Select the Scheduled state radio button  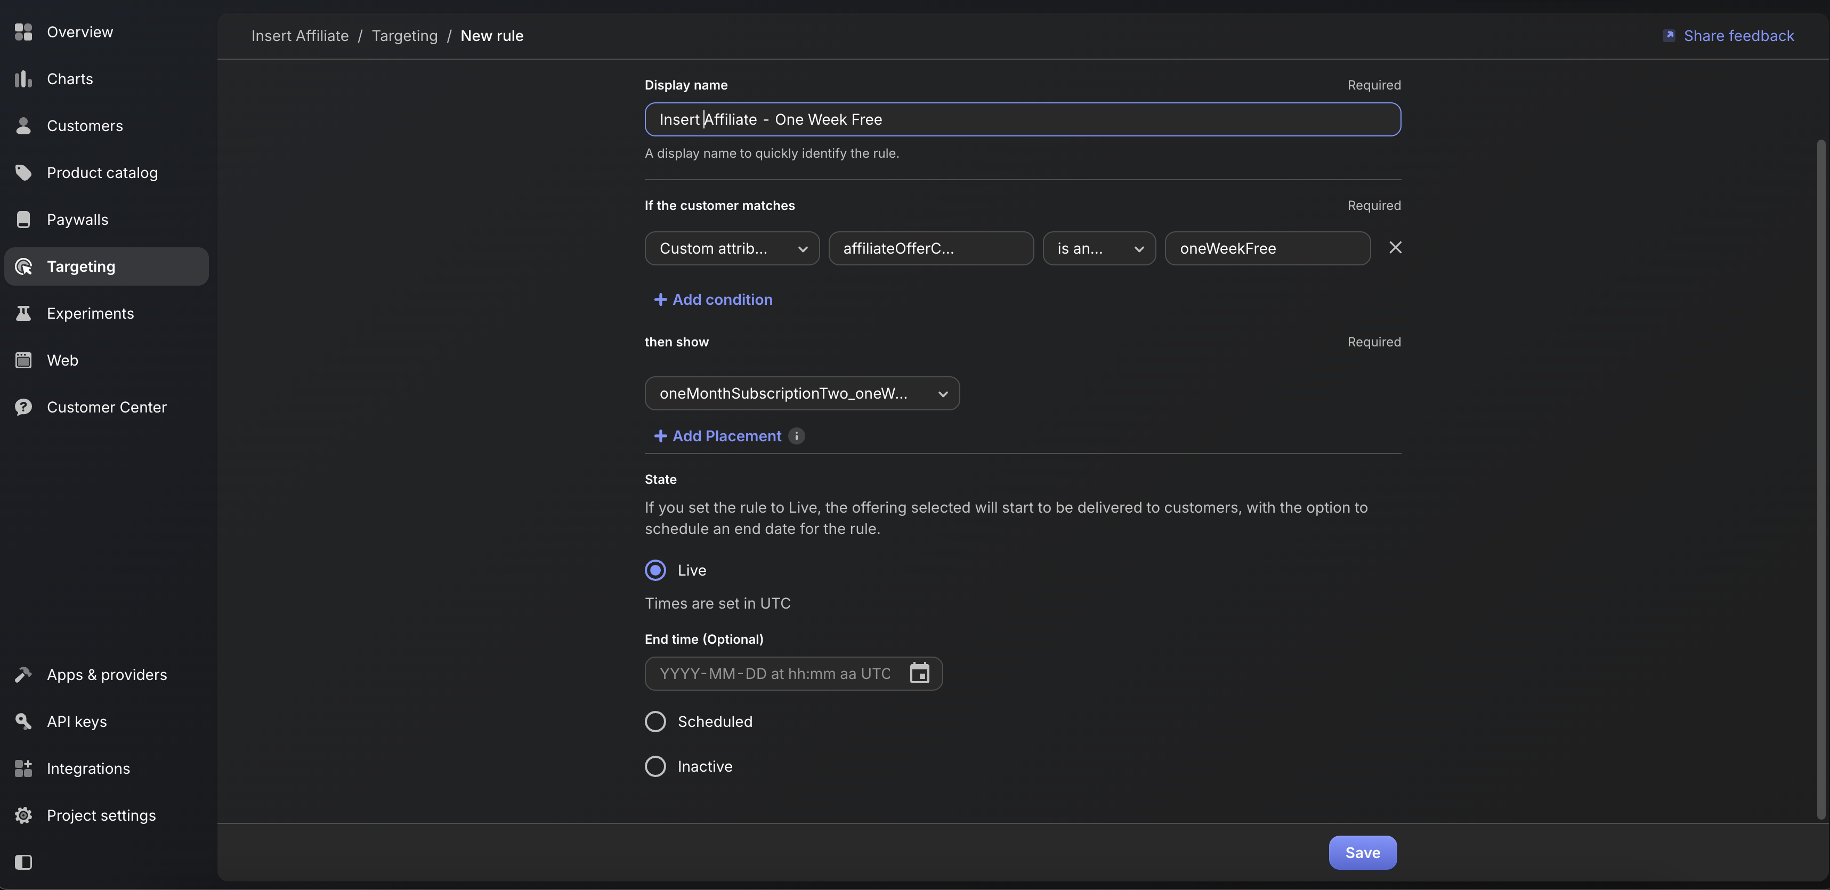[655, 721]
